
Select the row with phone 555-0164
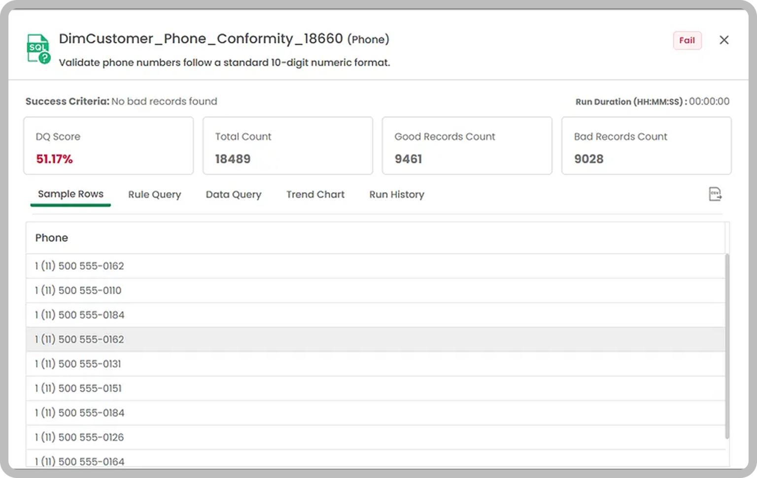(x=376, y=459)
